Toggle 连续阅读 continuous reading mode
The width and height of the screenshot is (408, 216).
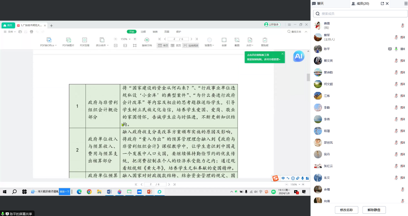coord(191,46)
